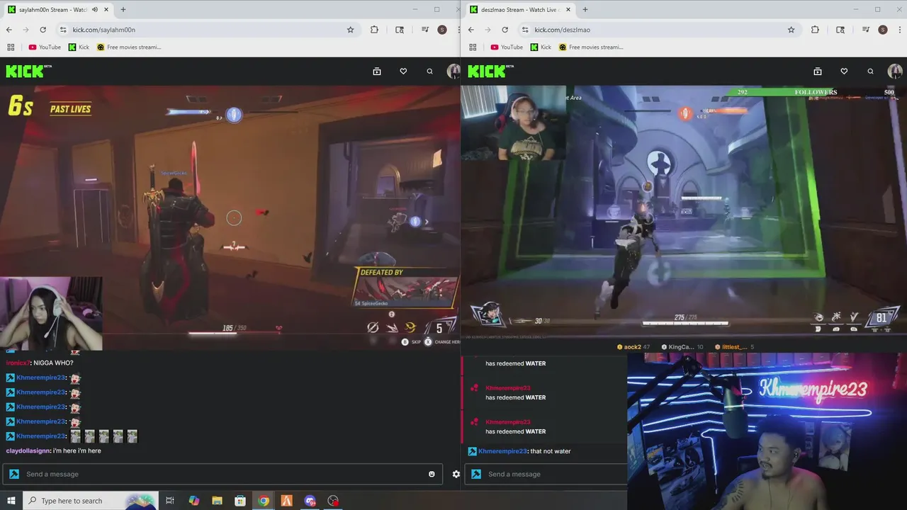Open new tab in right browser

point(585,10)
